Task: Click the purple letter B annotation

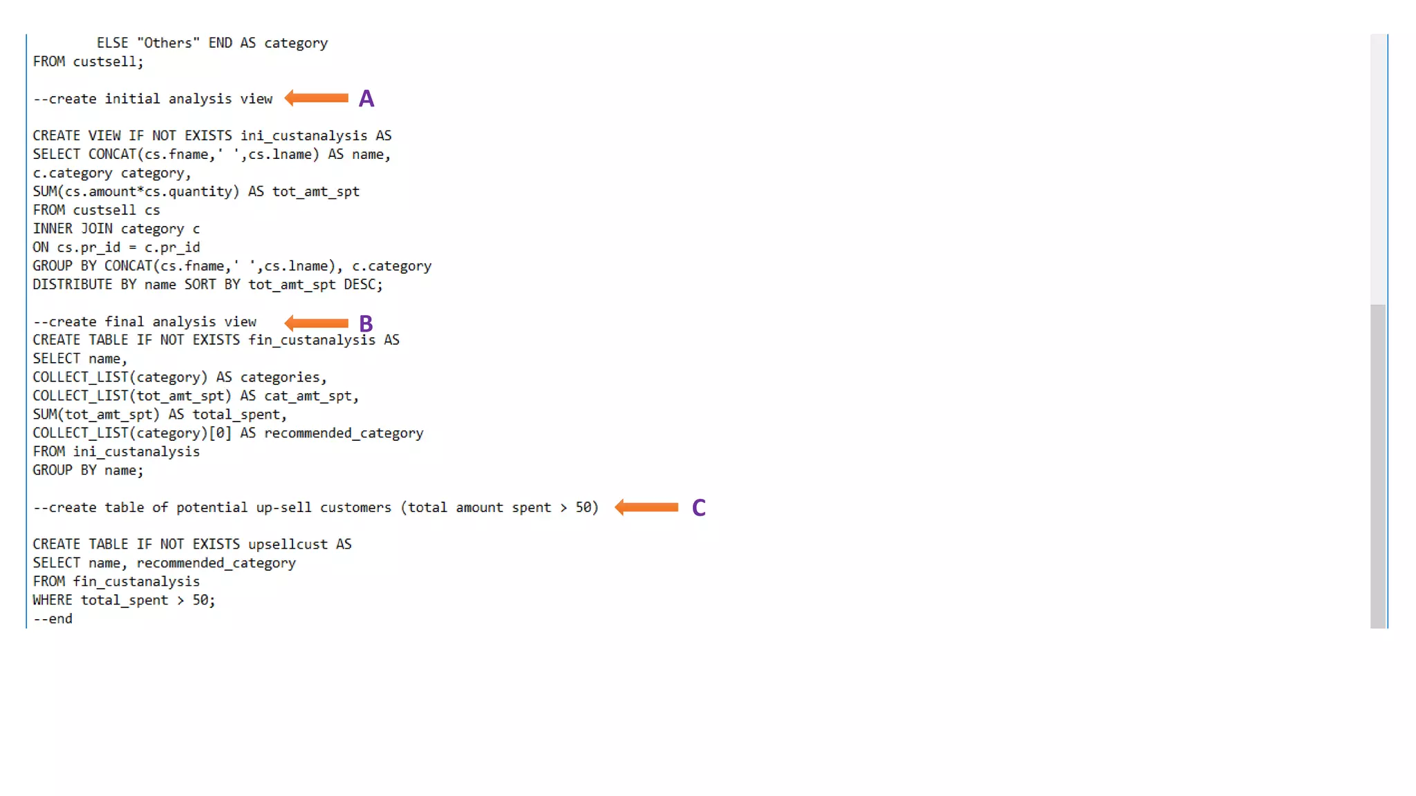Action: [x=366, y=323]
